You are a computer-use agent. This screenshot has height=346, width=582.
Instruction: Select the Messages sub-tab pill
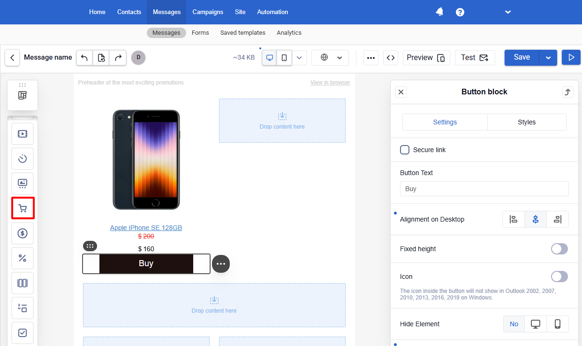(166, 33)
